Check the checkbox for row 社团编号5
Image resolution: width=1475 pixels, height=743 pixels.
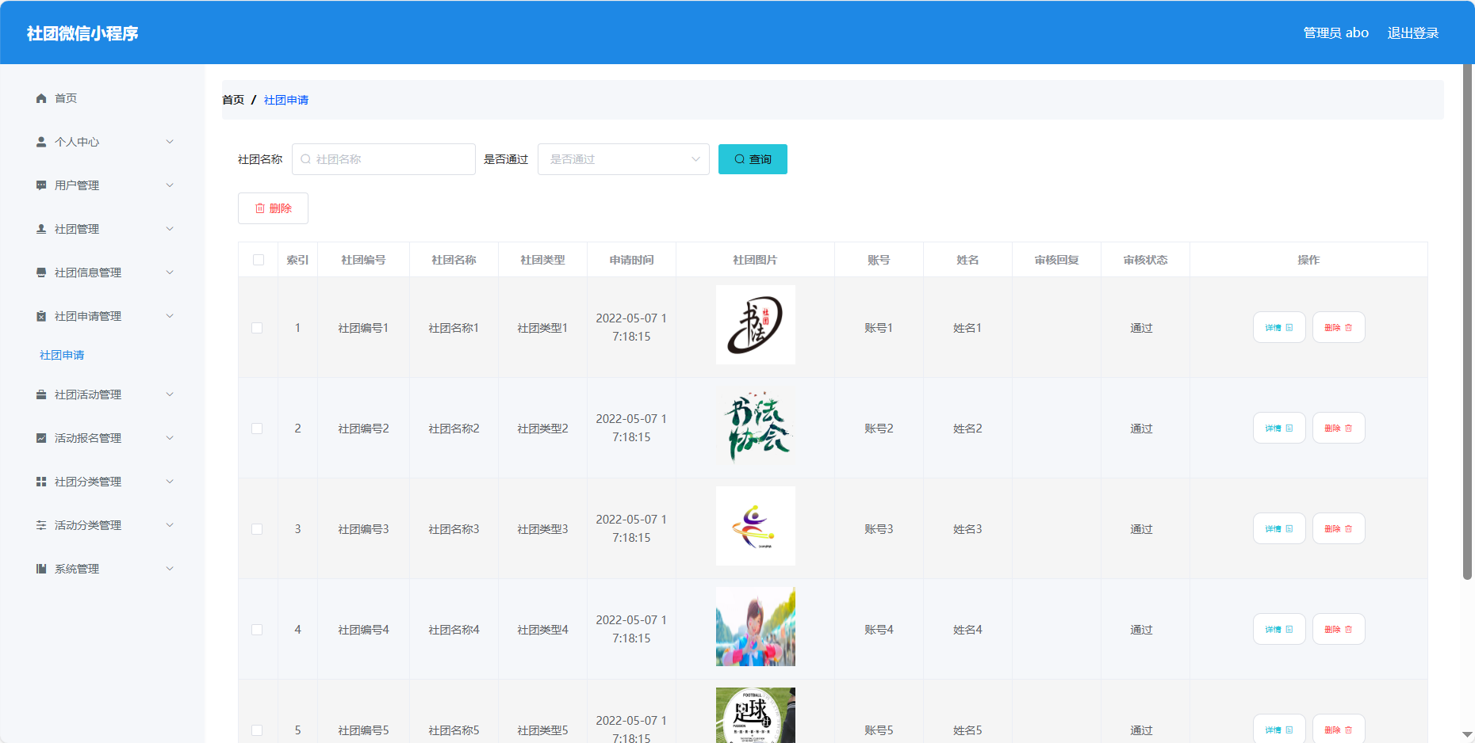(257, 730)
